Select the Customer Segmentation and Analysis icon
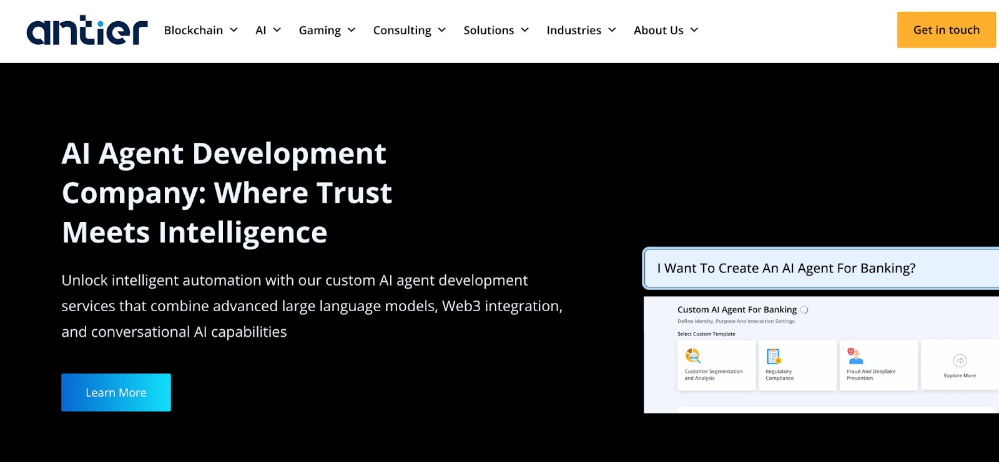 pyautogui.click(x=693, y=356)
